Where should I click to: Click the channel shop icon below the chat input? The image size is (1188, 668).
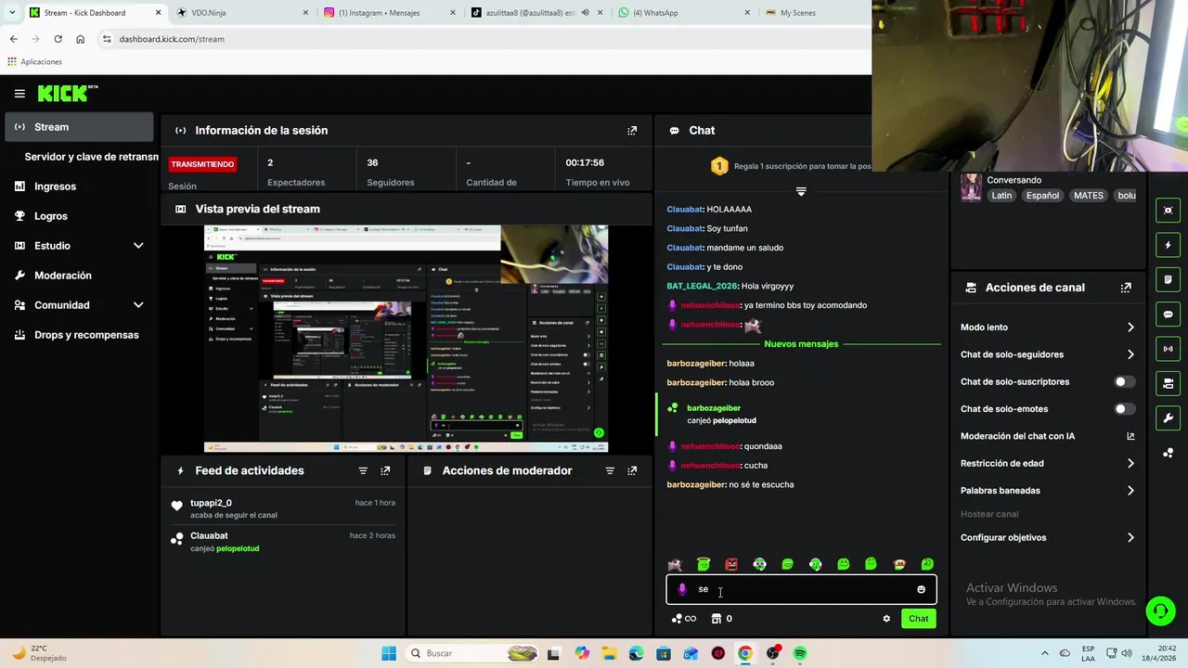pyautogui.click(x=716, y=619)
